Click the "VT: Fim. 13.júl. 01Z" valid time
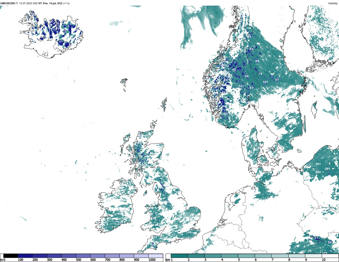Screen dimensions: 339x262 point(50,3)
